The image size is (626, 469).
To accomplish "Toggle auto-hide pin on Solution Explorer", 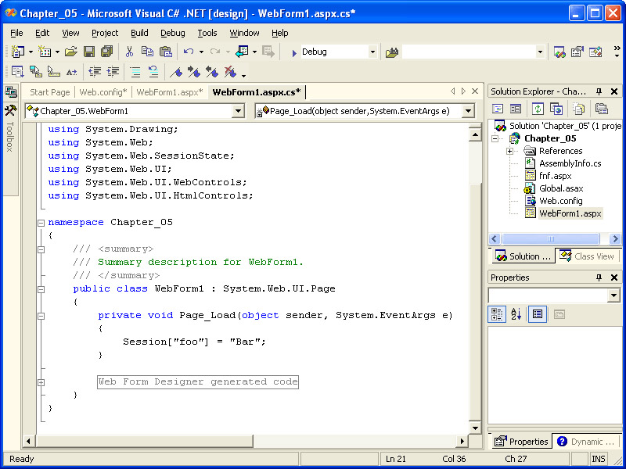I will pos(599,91).
